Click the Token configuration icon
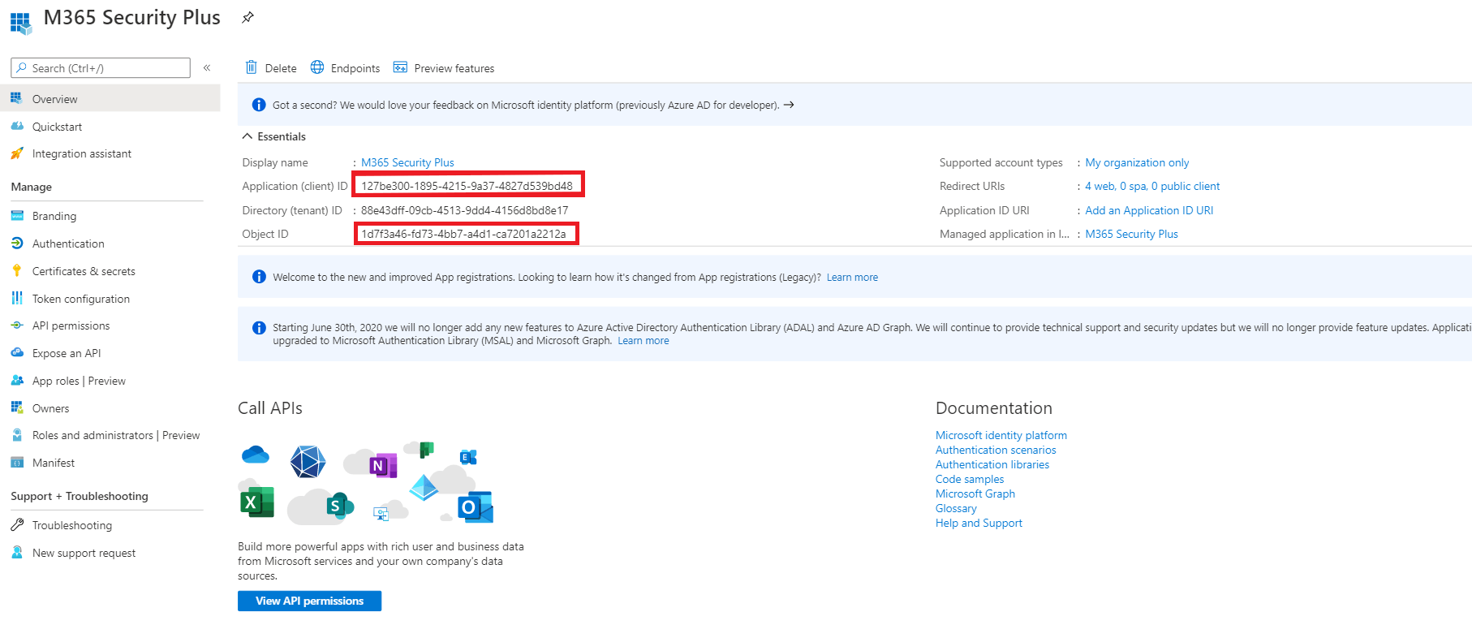This screenshot has height=625, width=1472. pos(17,298)
